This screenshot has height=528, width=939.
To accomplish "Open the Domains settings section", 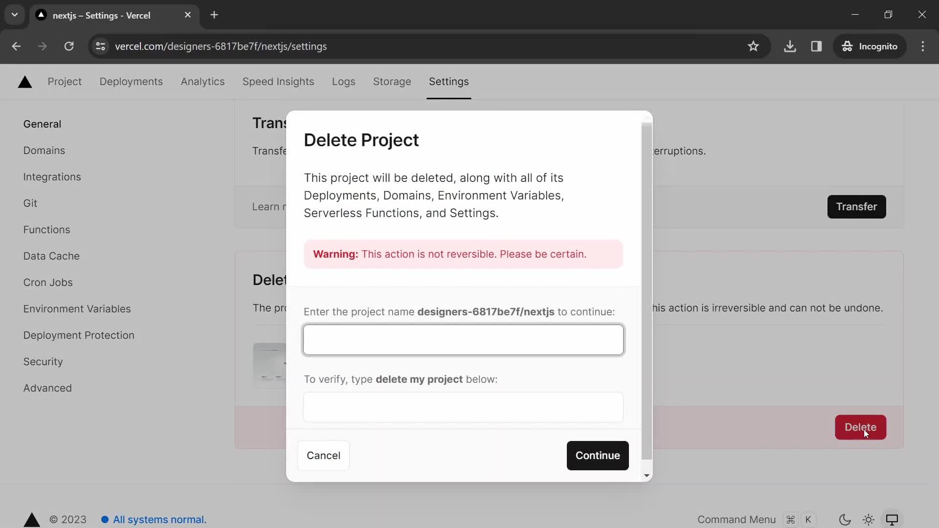I will [x=44, y=150].
